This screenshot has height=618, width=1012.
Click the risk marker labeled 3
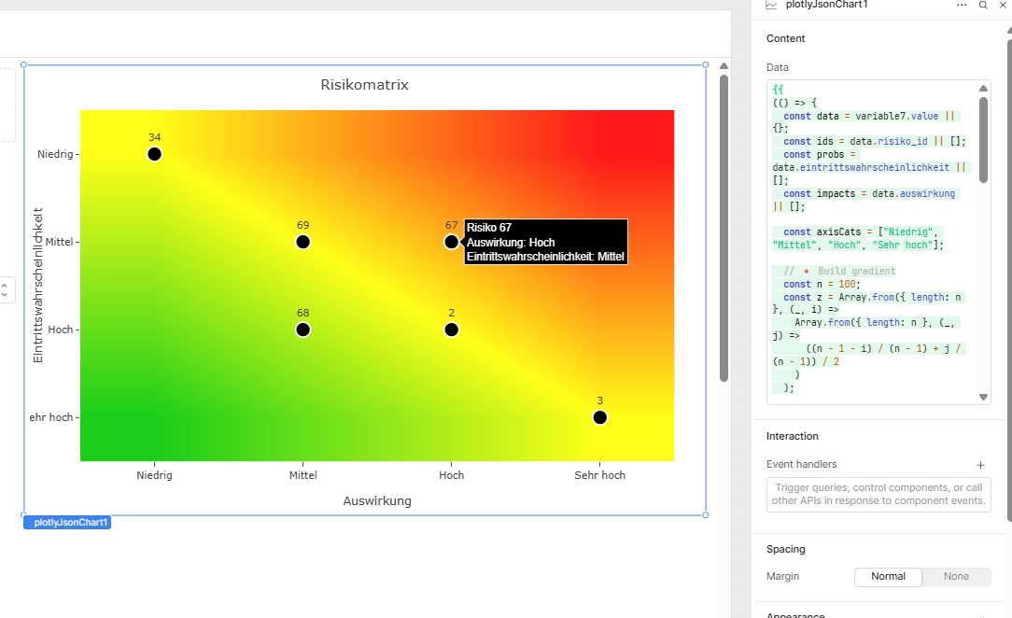(x=599, y=417)
